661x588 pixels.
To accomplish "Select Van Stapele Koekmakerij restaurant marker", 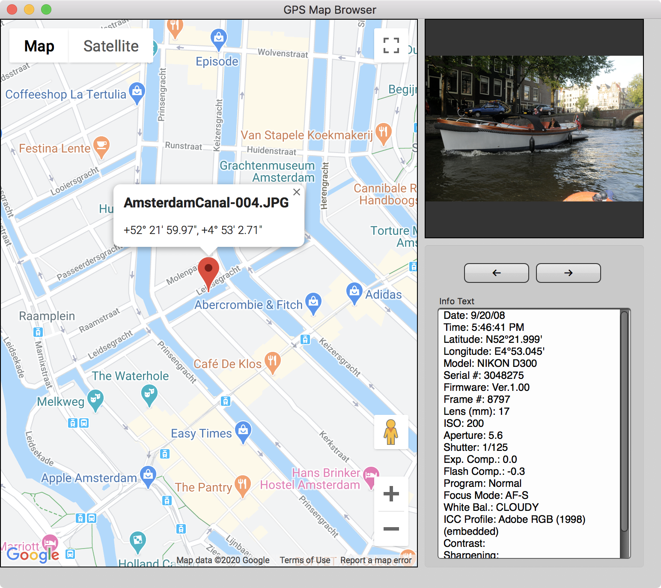I will tap(384, 133).
